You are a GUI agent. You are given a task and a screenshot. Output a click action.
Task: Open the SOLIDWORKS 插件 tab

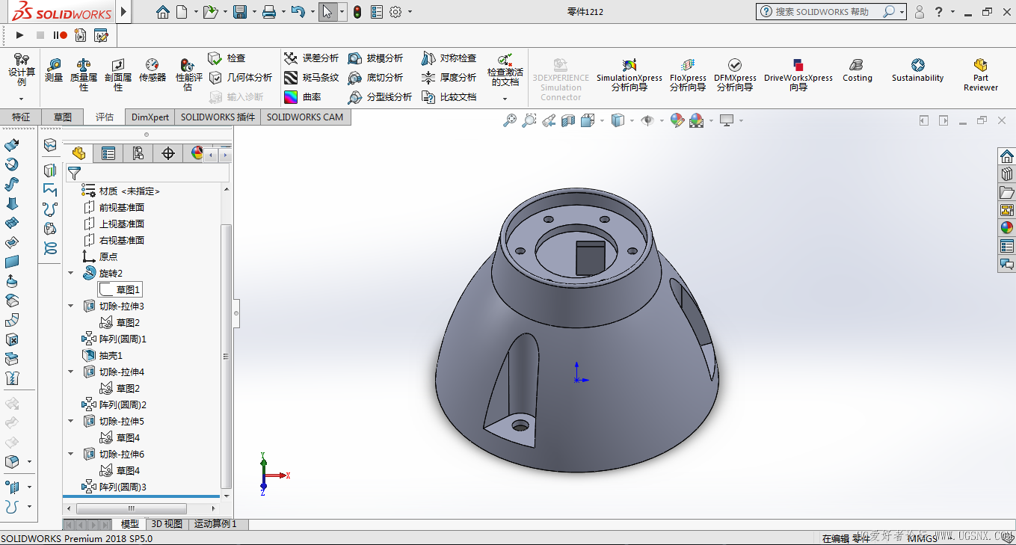point(218,117)
